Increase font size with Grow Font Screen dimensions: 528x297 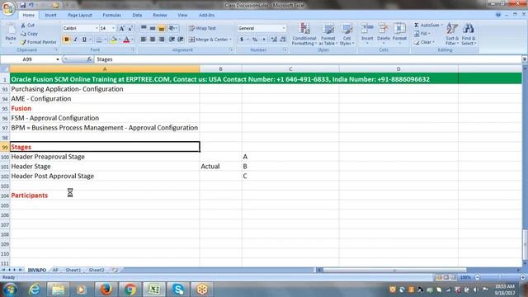tap(122, 28)
